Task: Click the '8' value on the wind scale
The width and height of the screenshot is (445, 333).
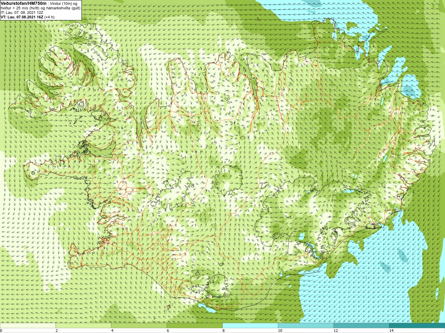Action: [x=224, y=331]
